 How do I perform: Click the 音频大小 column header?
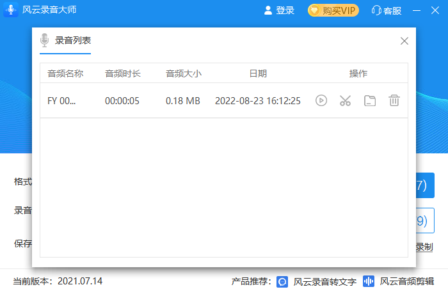[184, 73]
